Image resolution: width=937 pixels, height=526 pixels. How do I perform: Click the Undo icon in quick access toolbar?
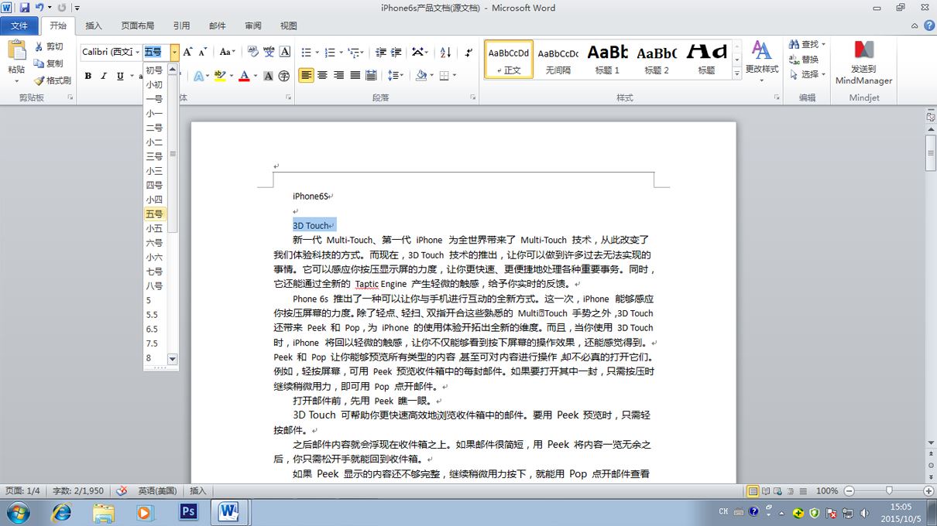(x=39, y=7)
